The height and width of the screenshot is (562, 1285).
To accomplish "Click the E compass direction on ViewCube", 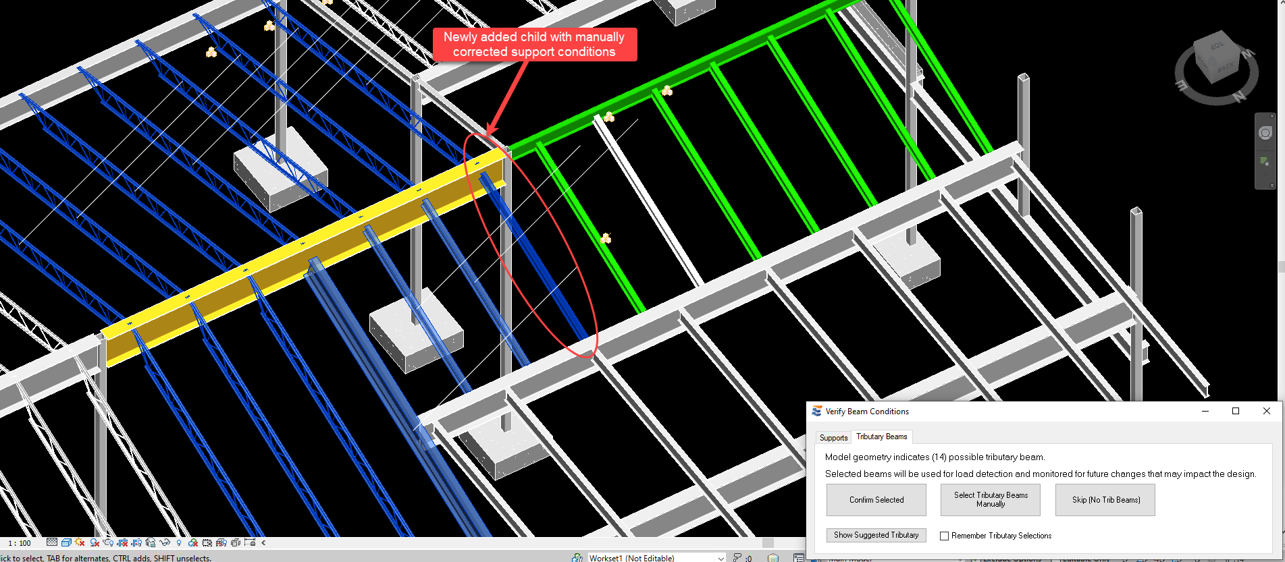I will (x=1182, y=85).
